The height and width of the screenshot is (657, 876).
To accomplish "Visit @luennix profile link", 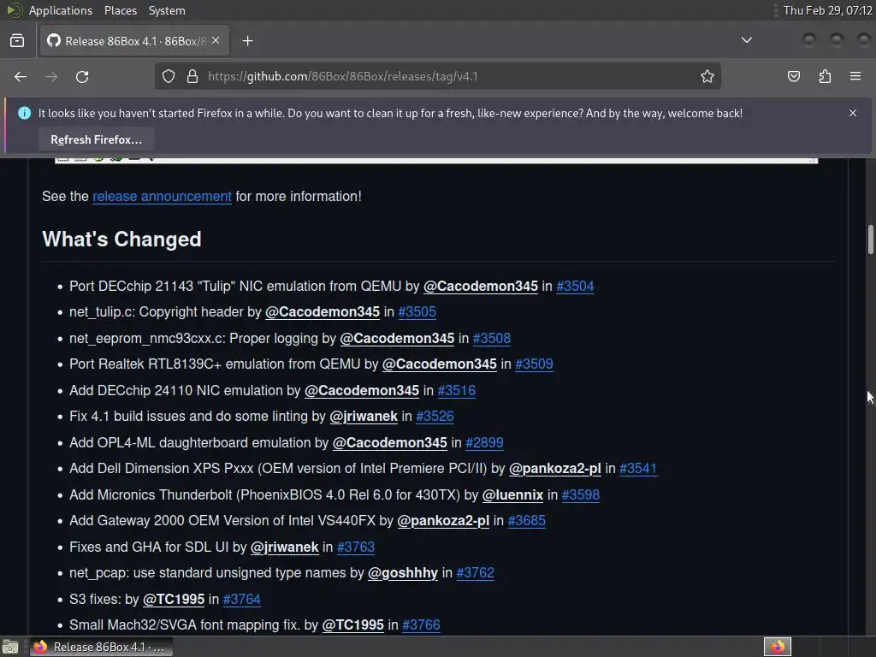I will tap(512, 495).
